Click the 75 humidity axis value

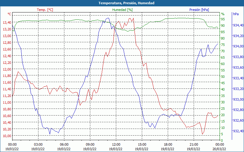coord(223,45)
